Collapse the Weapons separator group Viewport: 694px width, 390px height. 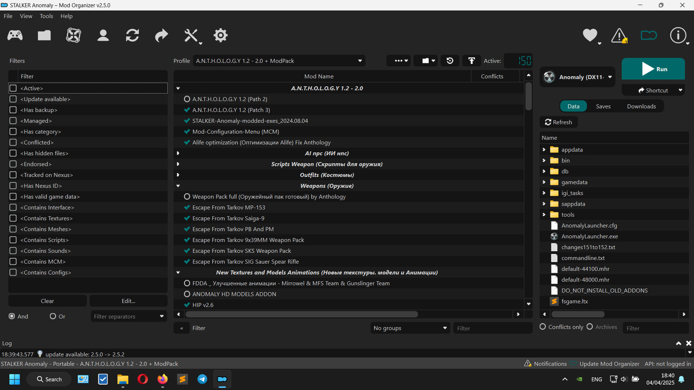[178, 186]
